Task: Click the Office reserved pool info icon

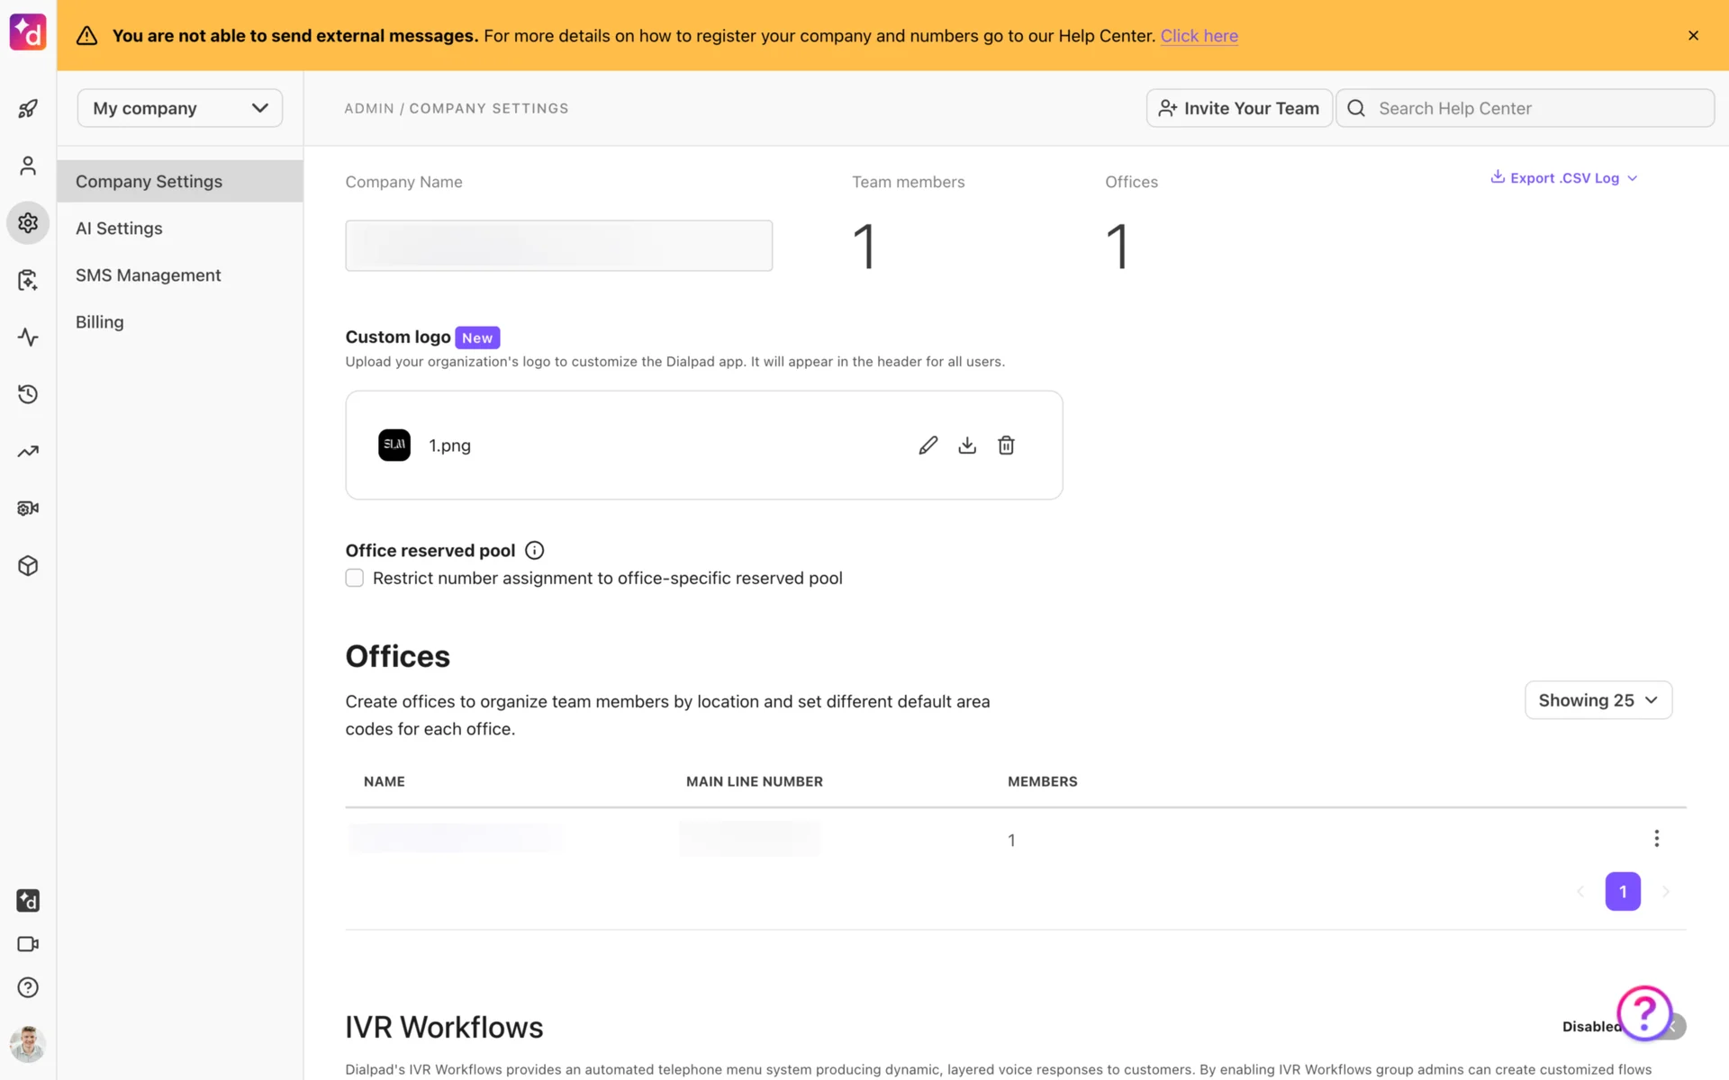Action: 534,551
